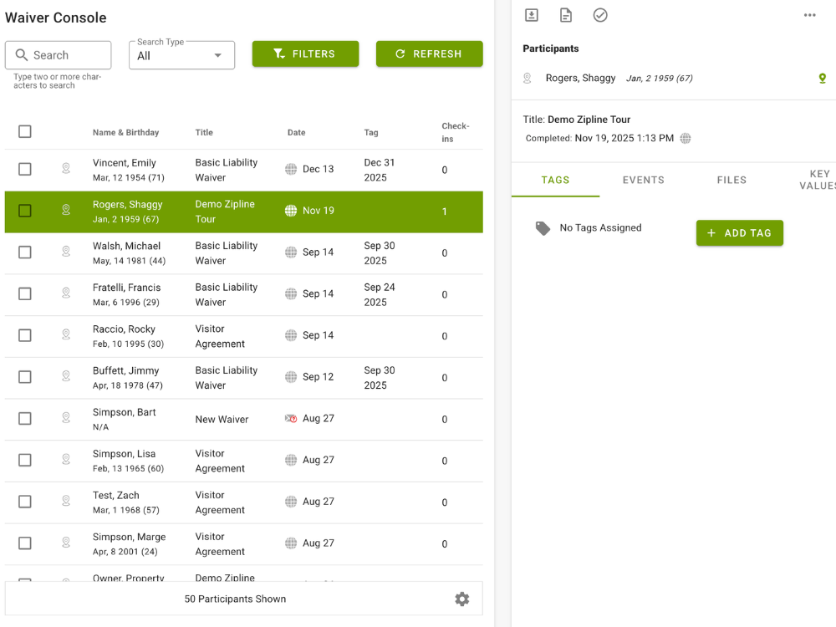Check the box for Michael Walsh
The width and height of the screenshot is (836, 627).
[25, 252]
